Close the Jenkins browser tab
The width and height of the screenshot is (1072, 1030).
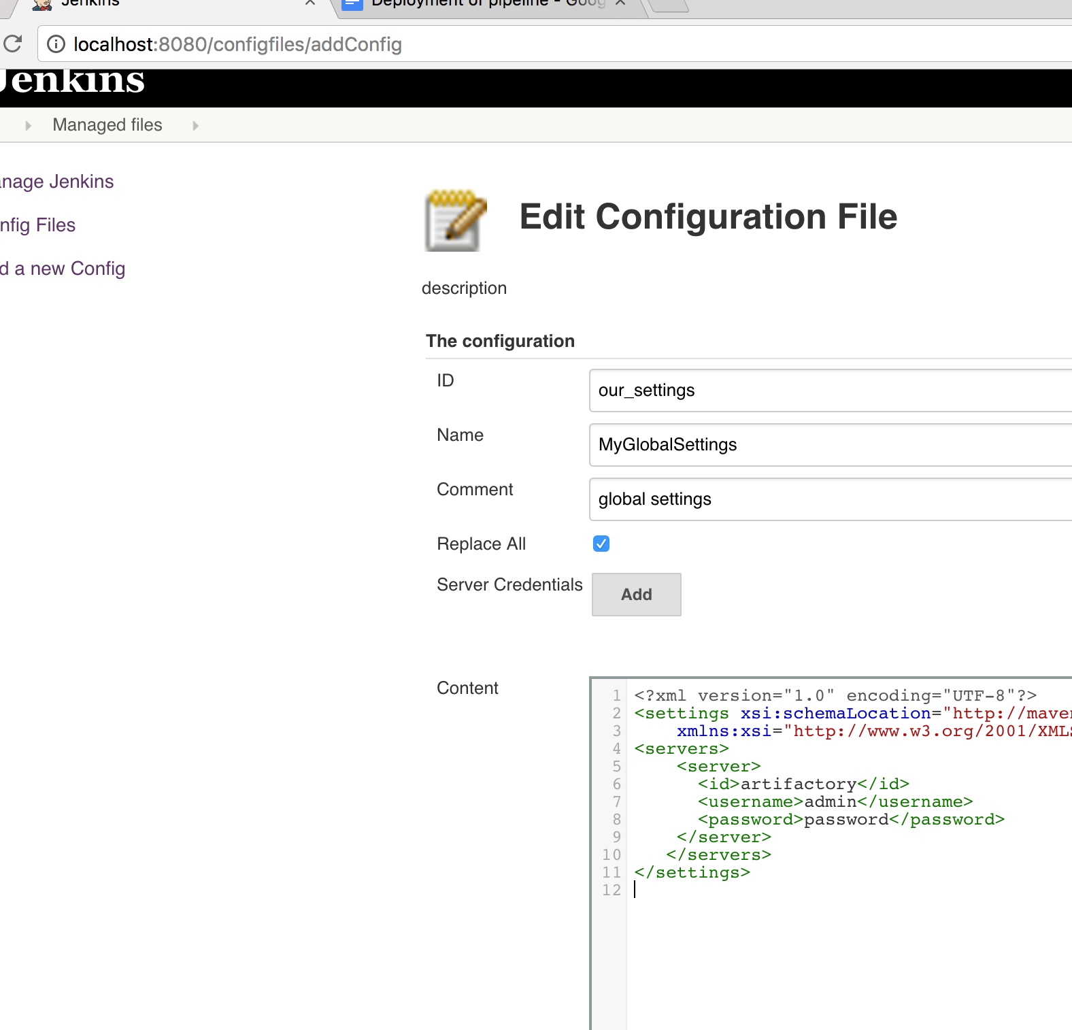click(x=310, y=3)
